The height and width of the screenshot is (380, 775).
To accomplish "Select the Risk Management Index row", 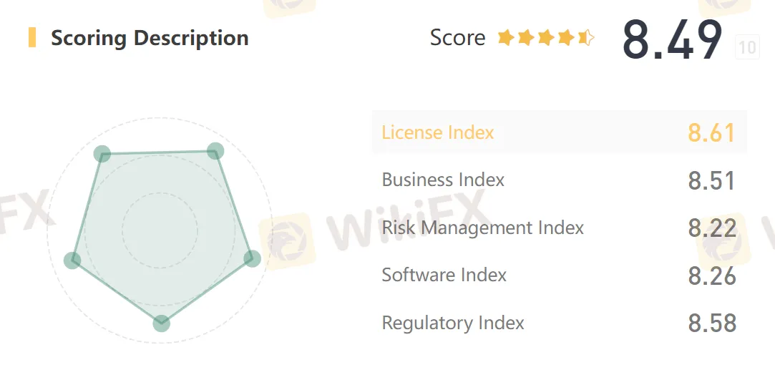I will point(560,228).
